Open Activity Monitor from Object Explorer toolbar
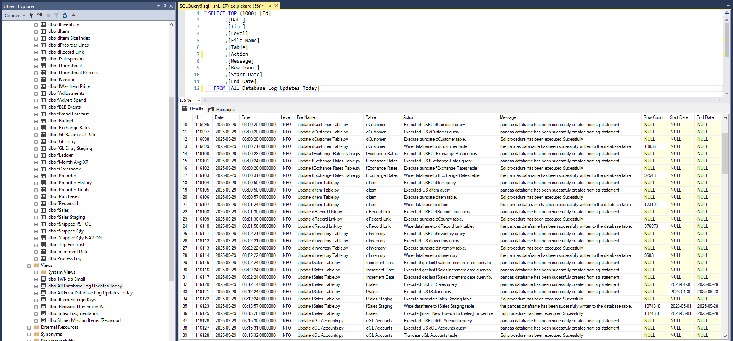 point(73,15)
